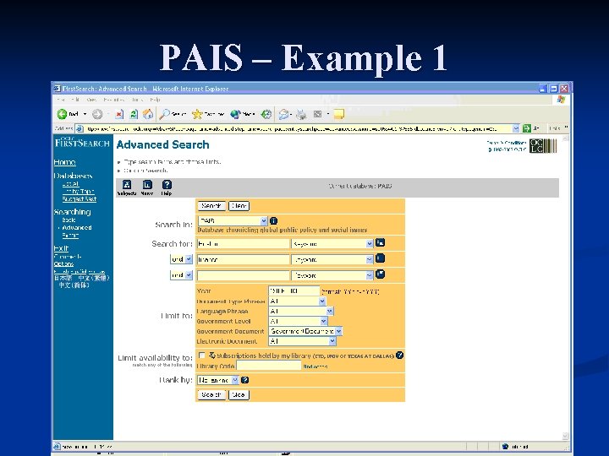This screenshot has width=609, height=456.
Task: Click the browser Back arrow icon
Action: click(62, 114)
